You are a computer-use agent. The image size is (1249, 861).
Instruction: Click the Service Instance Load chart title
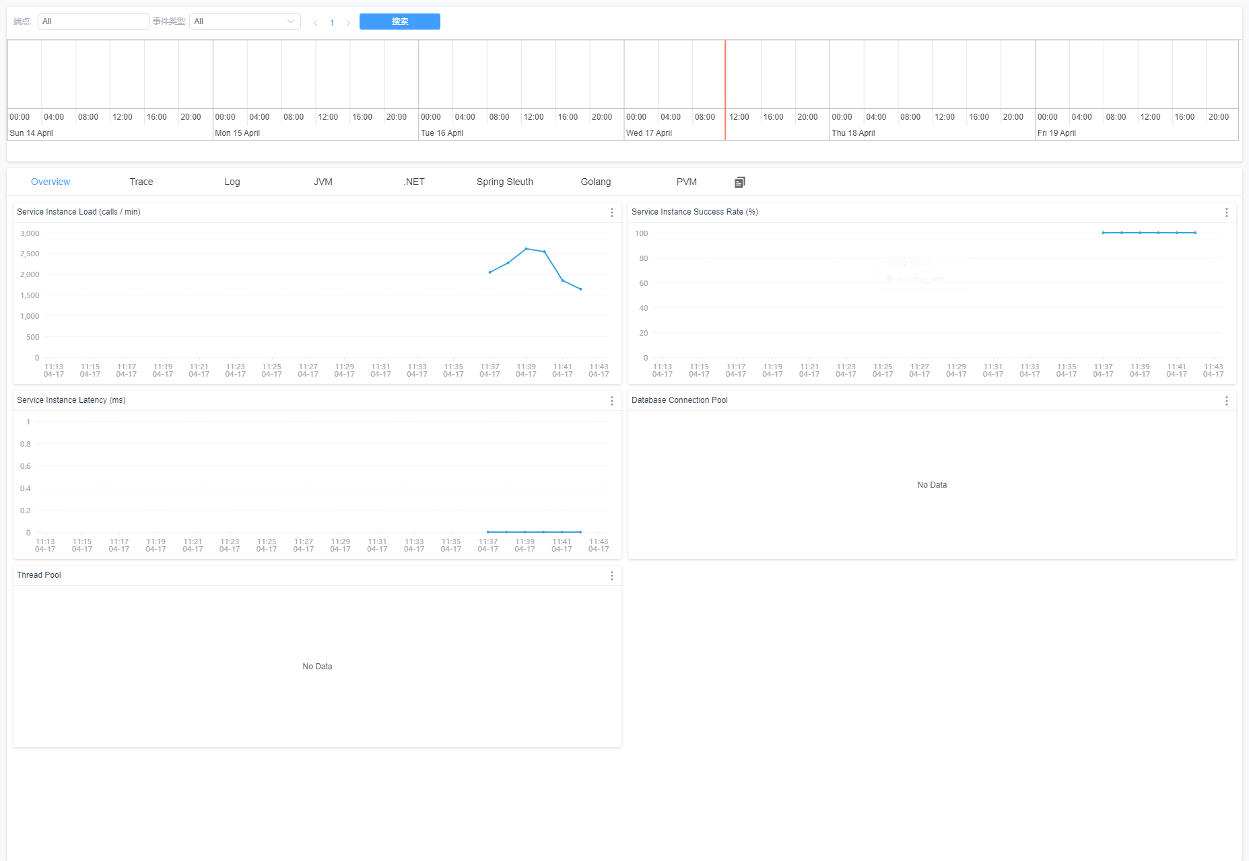click(x=79, y=212)
